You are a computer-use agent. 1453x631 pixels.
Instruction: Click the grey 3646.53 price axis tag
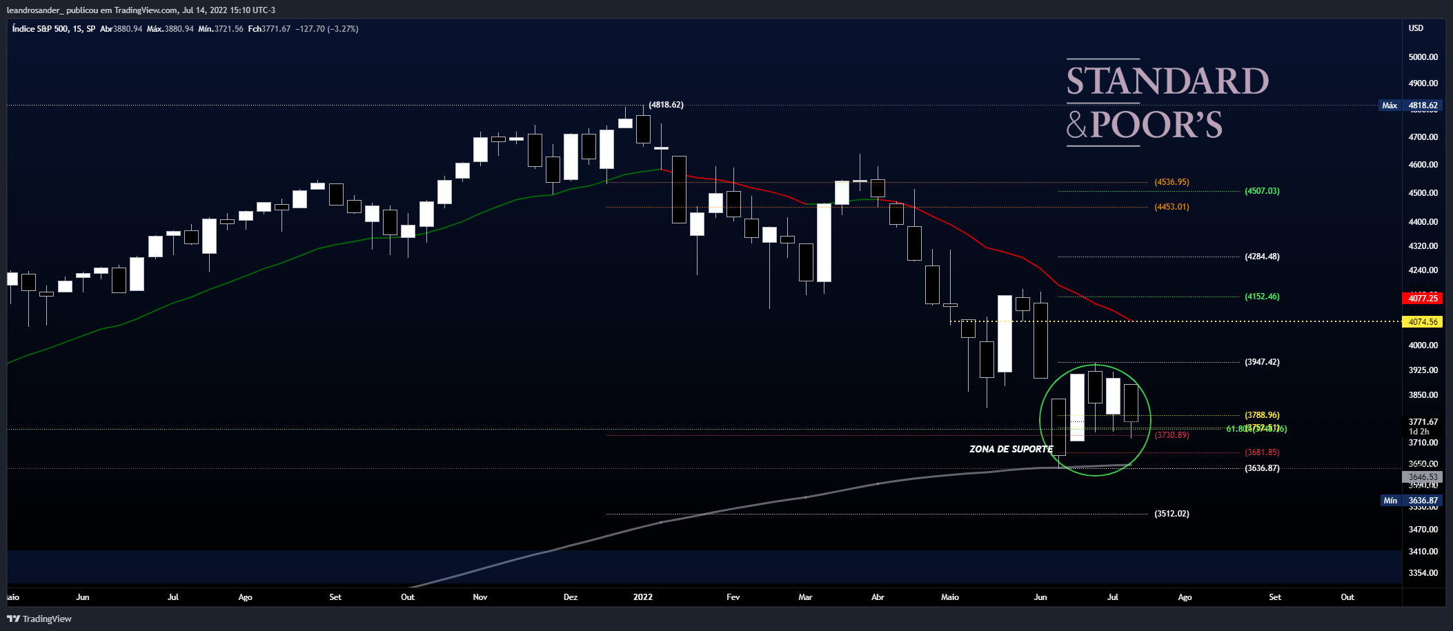[x=1423, y=477]
